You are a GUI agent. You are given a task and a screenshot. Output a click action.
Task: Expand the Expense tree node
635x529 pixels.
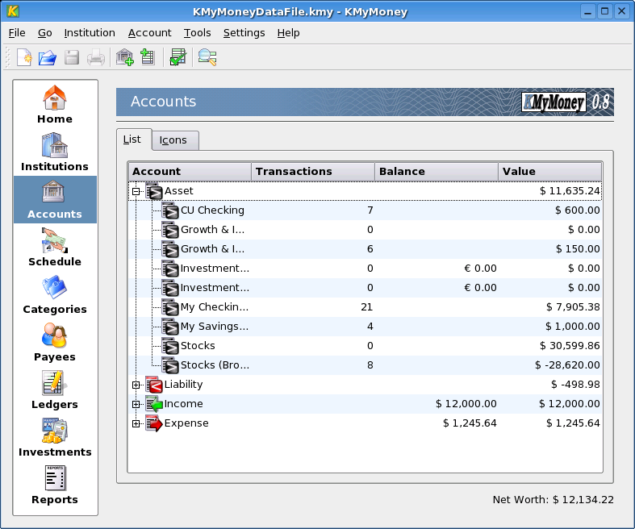pos(136,424)
